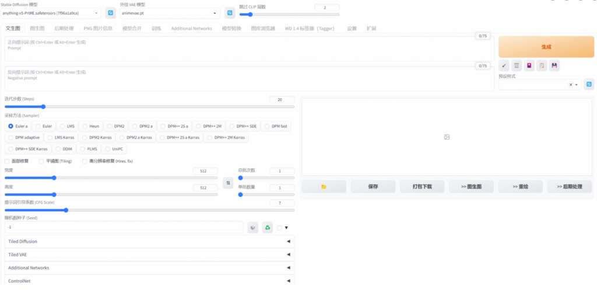Reuse last seed with the green recycle icon
Screen dimensions: 597x293
coord(267,228)
